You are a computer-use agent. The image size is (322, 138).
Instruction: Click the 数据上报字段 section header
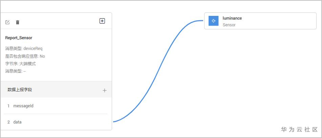20,90
